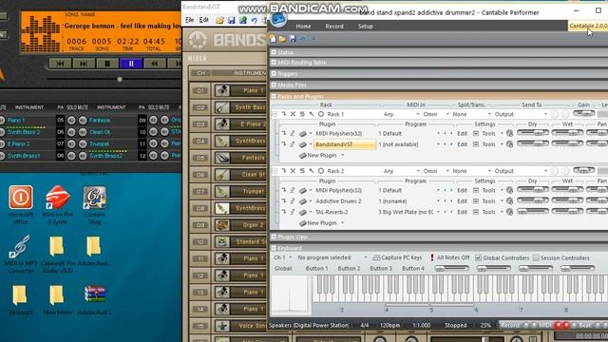The width and height of the screenshot is (608, 342).
Task: Click the stop button in the player
Action: [107, 64]
